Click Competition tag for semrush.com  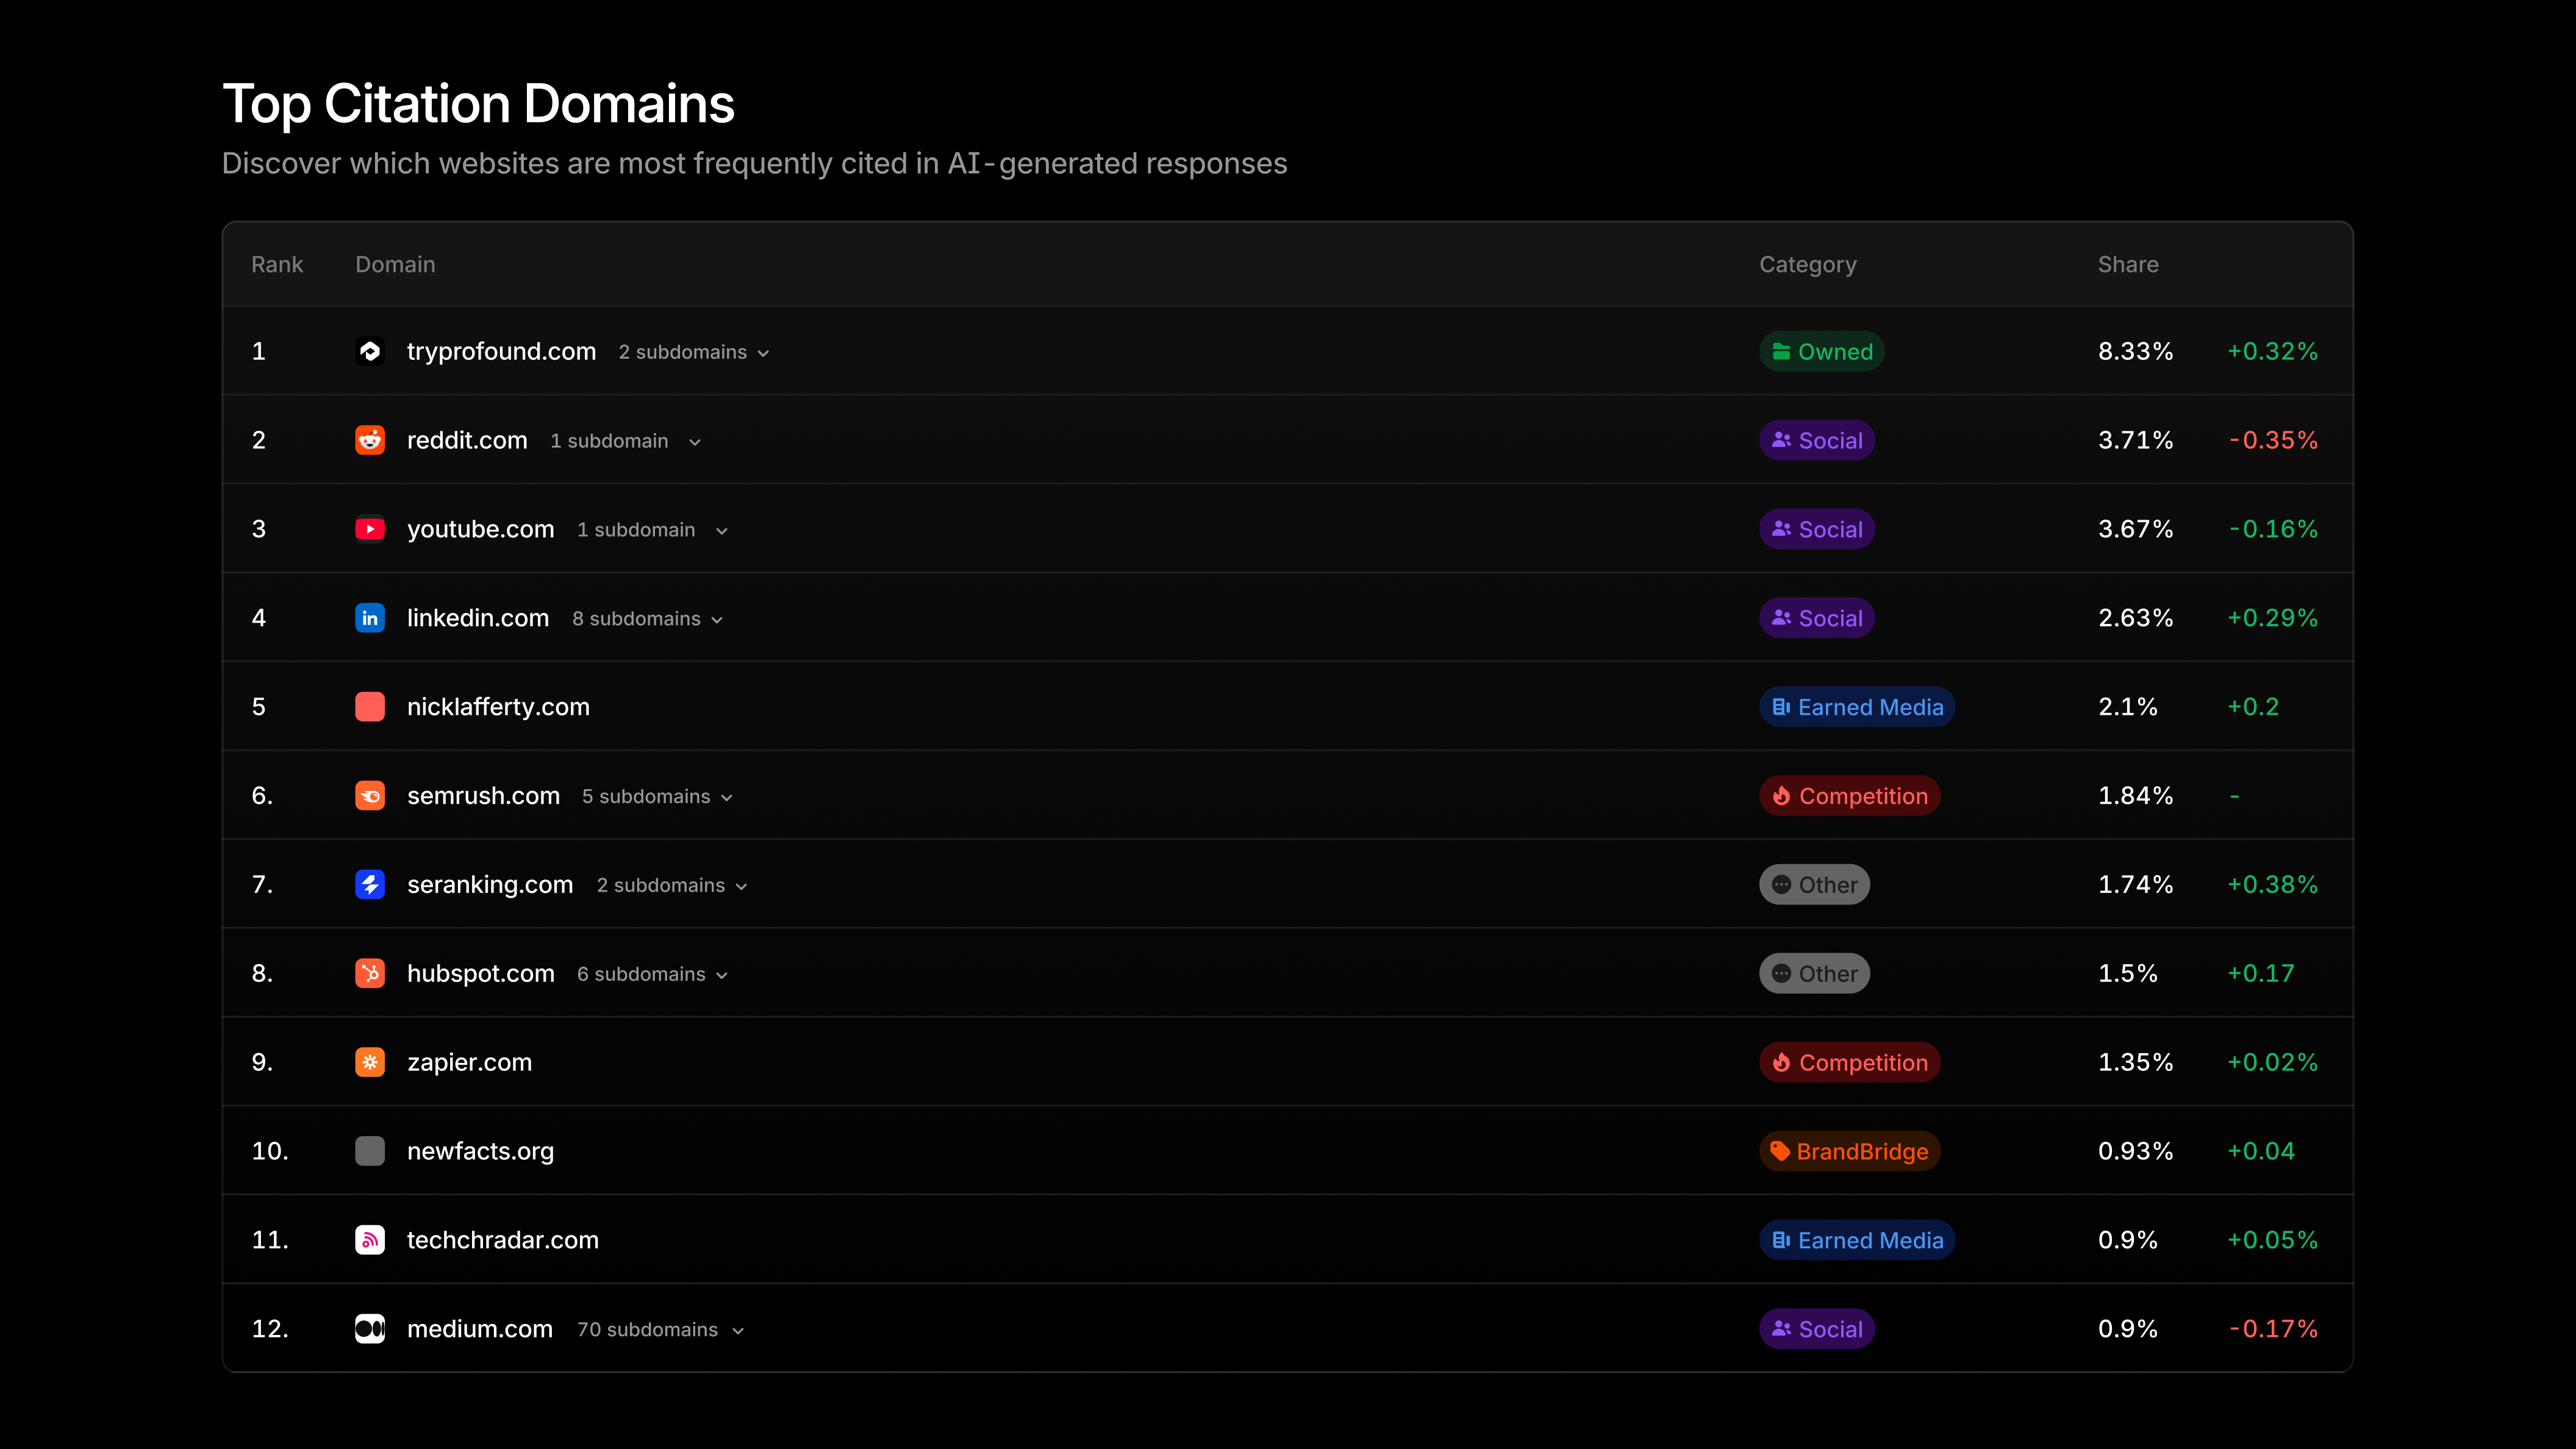coord(1850,796)
